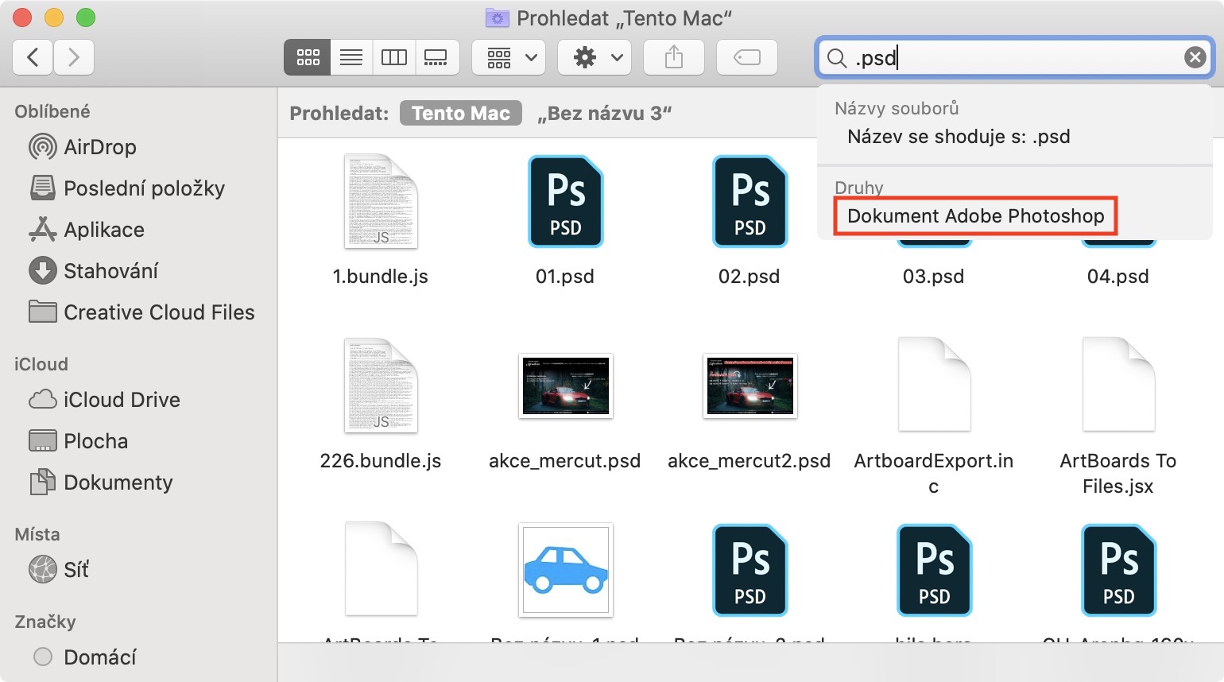Click the Poslední položky sidebar icon

click(x=42, y=188)
